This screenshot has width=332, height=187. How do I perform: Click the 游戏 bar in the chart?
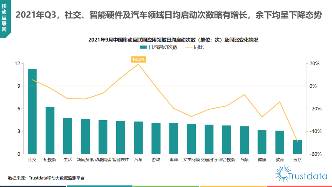[156, 138]
